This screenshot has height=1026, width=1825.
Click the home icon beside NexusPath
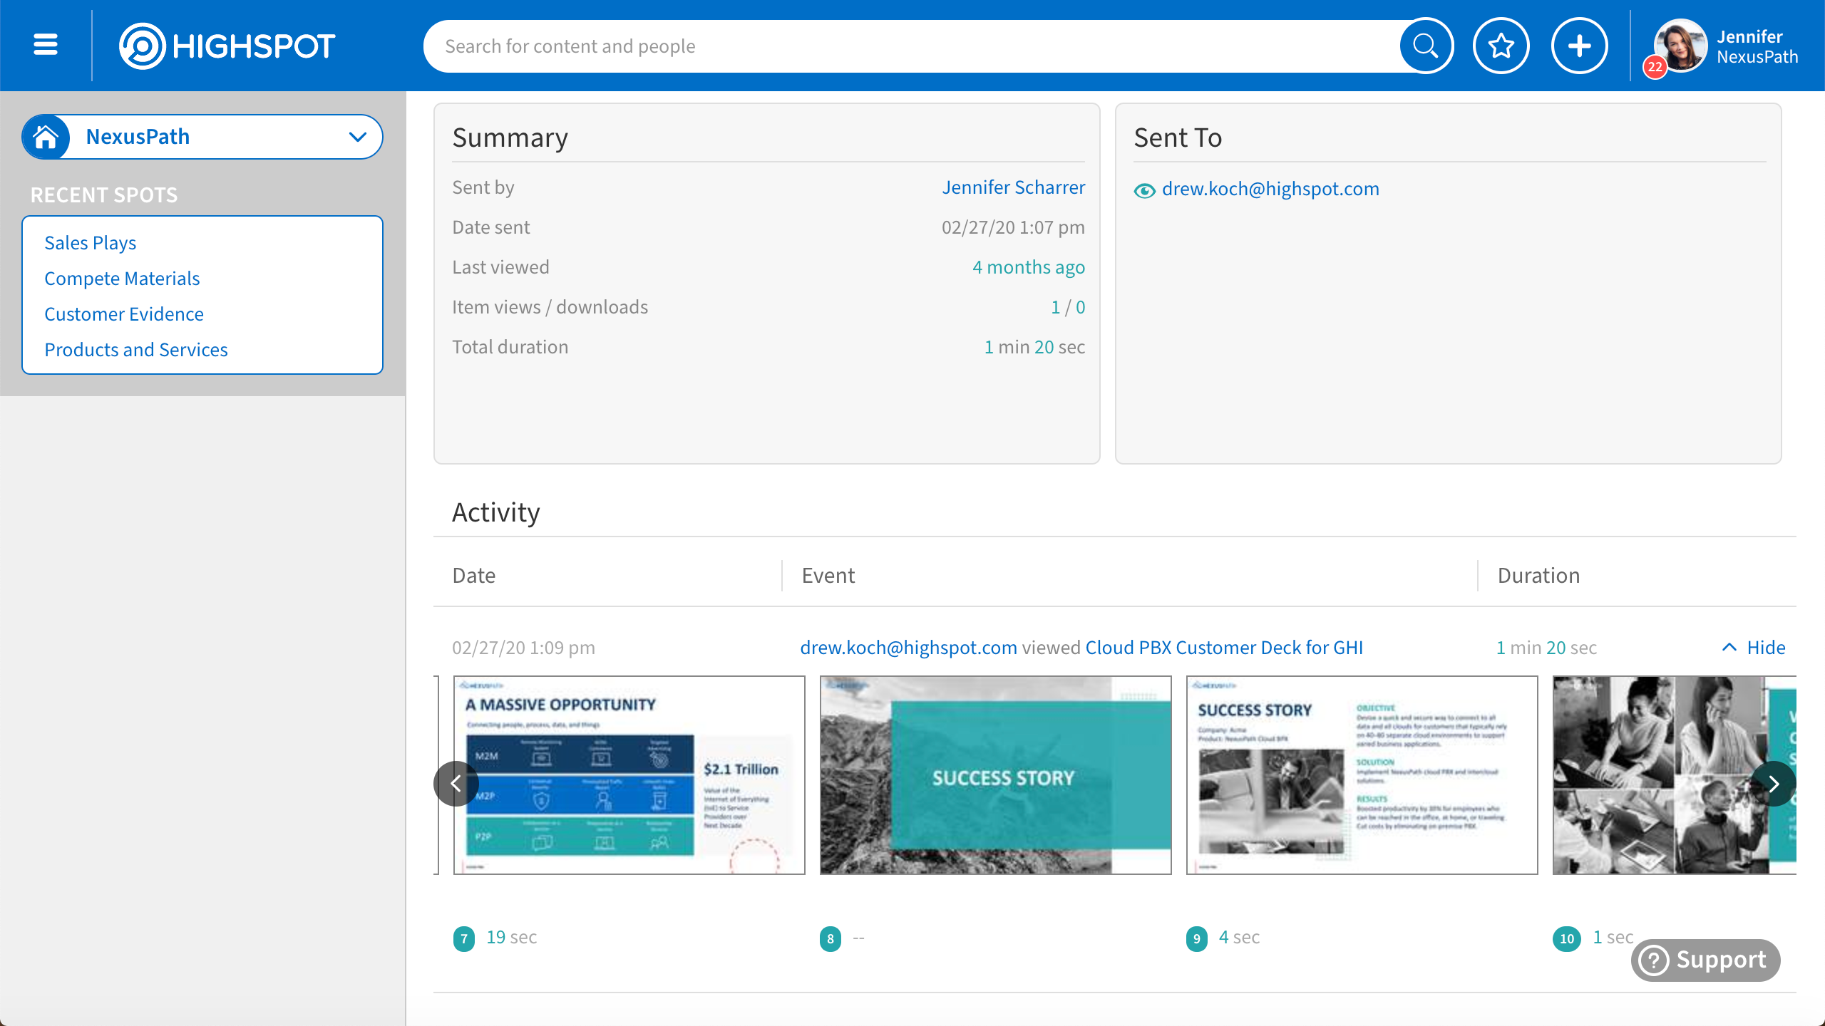(46, 137)
